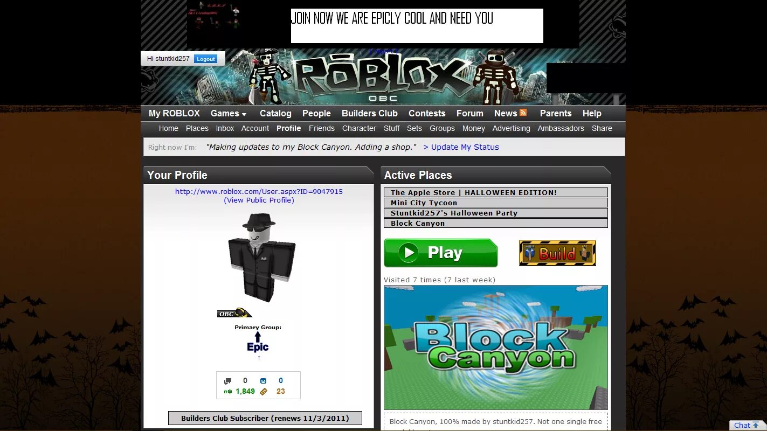The image size is (767, 431).
Task: Click the Robux R$ icon
Action: pos(228,392)
